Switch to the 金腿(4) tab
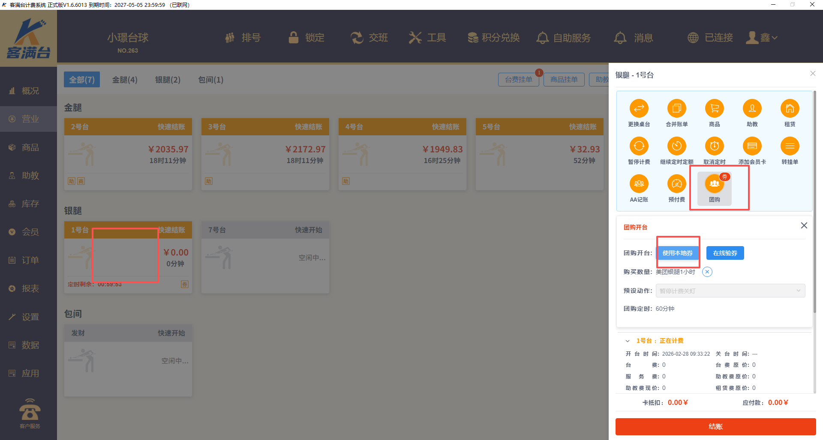The width and height of the screenshot is (823, 440). click(125, 80)
